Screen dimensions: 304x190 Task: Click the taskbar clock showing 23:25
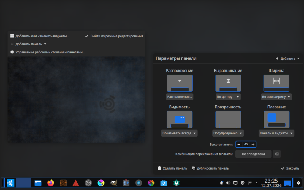tap(271, 183)
